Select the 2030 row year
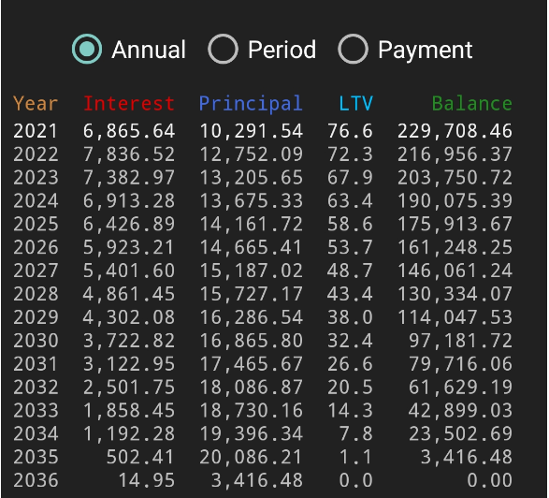This screenshot has height=498, width=549. pos(36,341)
